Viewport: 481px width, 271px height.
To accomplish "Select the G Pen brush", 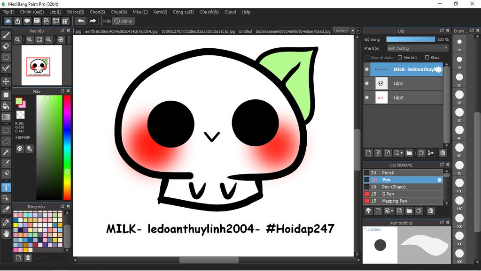I will (388, 194).
